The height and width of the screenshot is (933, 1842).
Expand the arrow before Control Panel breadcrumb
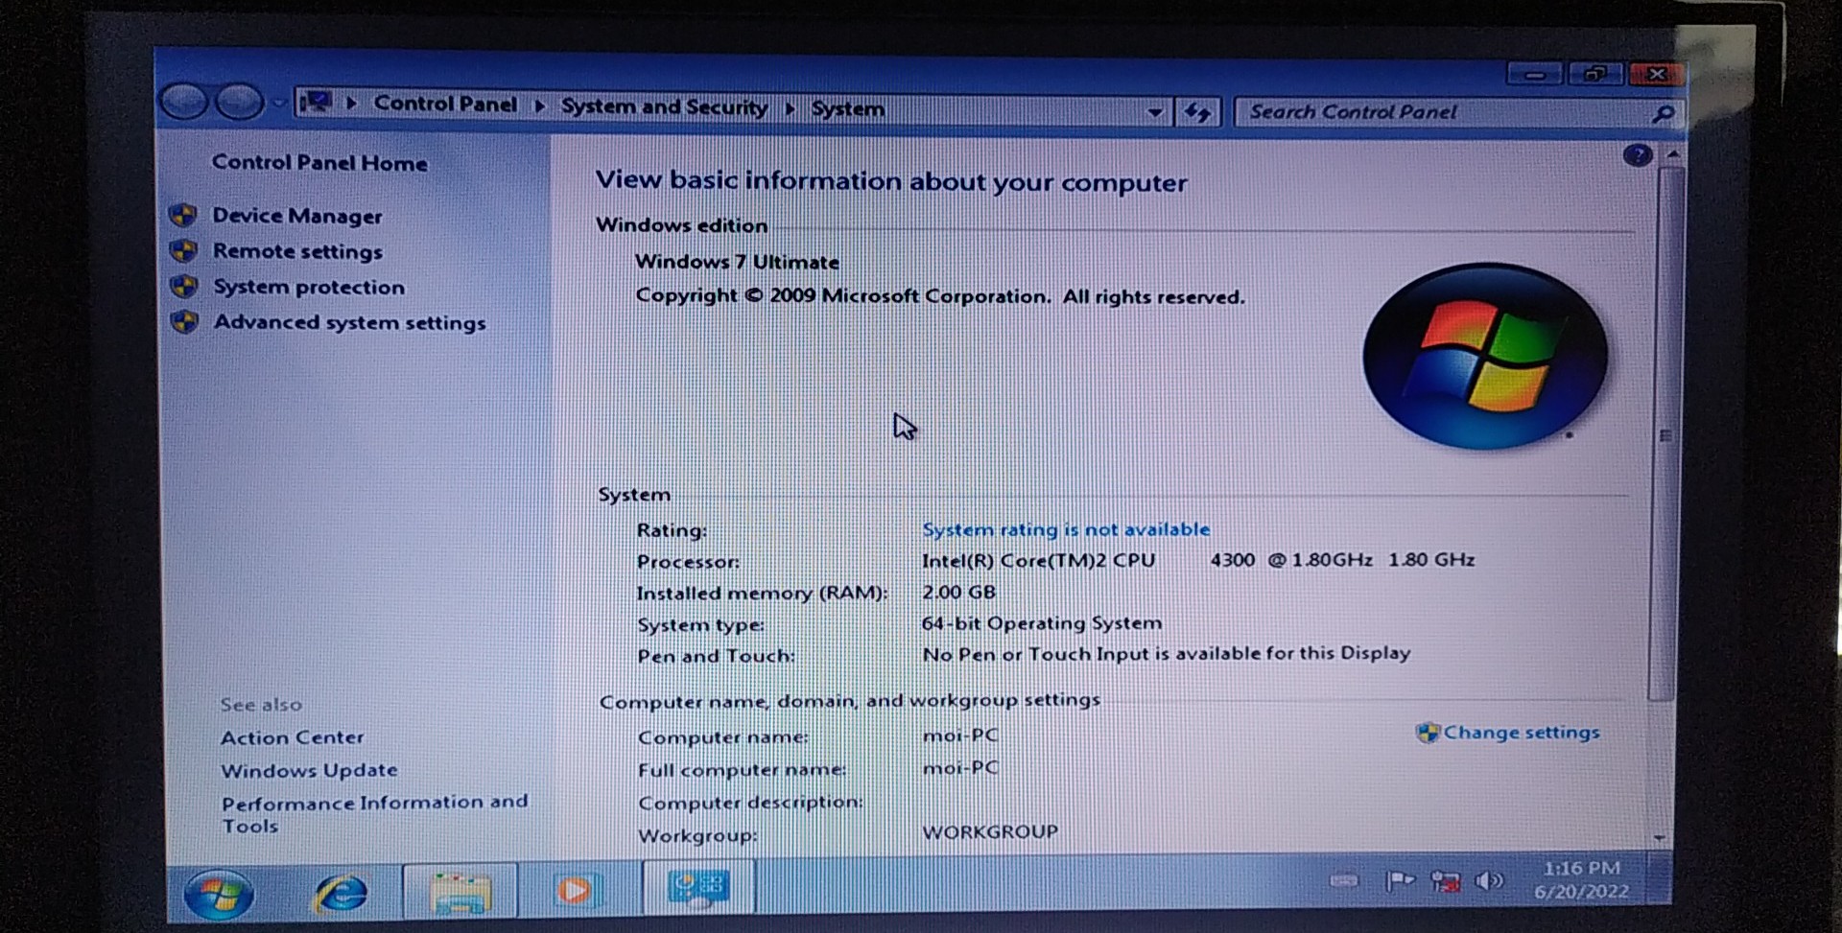pyautogui.click(x=351, y=104)
